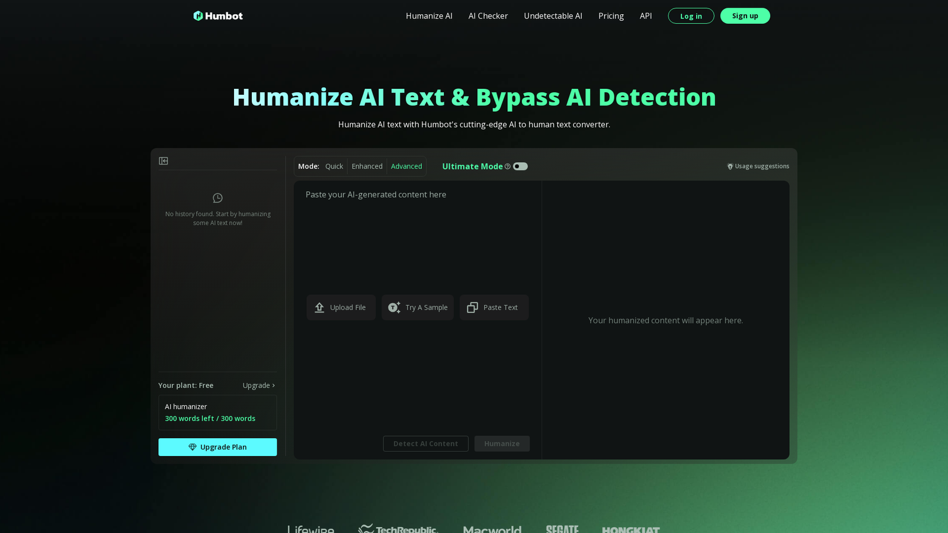Open AI Checker page
The height and width of the screenshot is (533, 948).
point(488,16)
